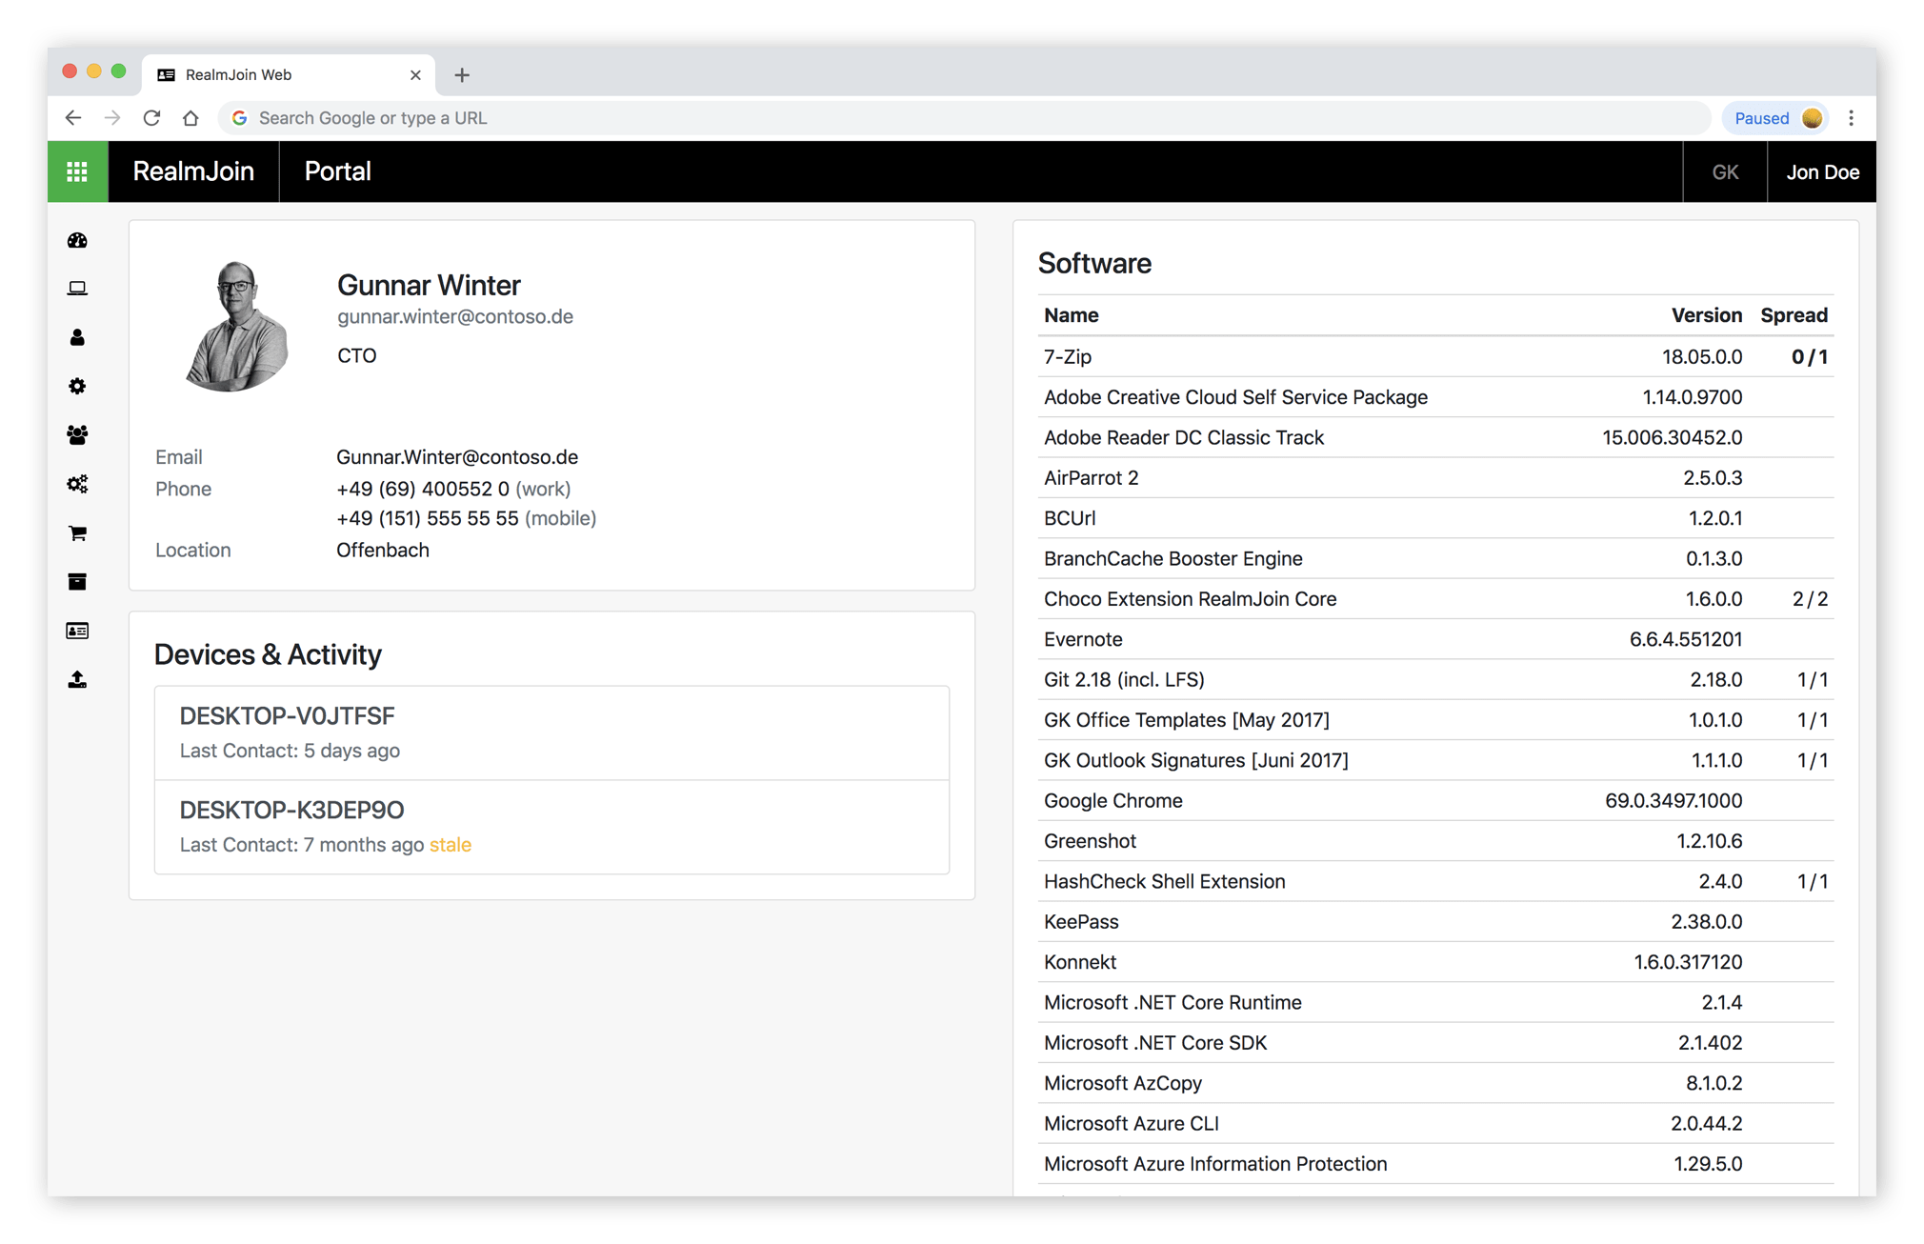This screenshot has width=1924, height=1244.
Task: Click gunnar.winter@contoso.de under the name
Action: coord(454,317)
